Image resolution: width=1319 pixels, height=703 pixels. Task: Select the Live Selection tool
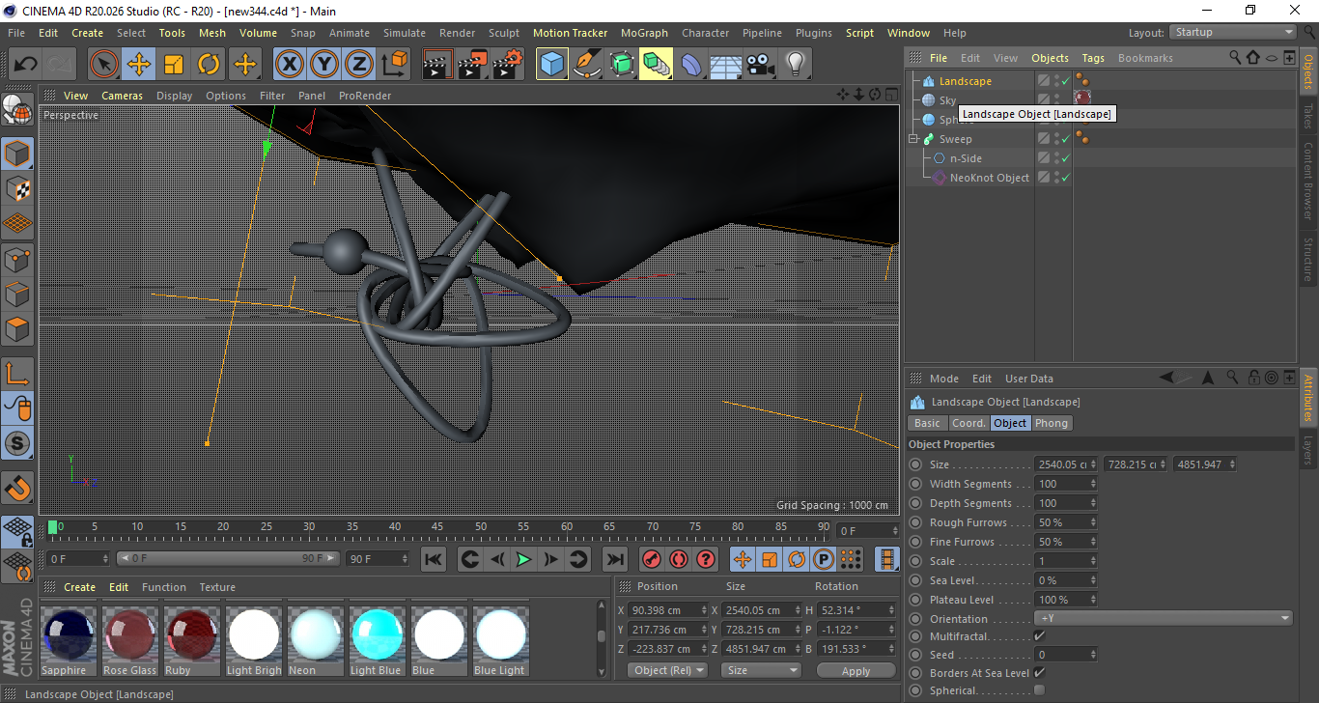pos(104,65)
